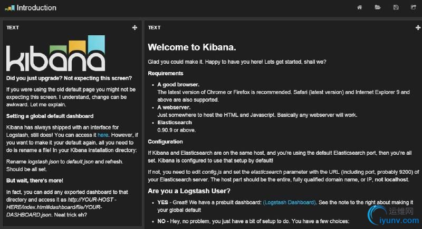The height and width of the screenshot is (229, 422).
Task: Click the 'Elasticsearch' requirement bullet
Action: point(175,123)
